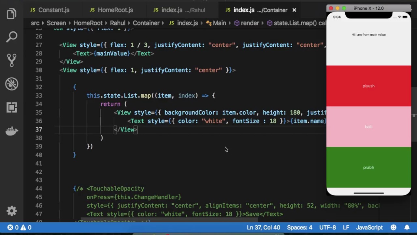Click the Ln 37, Col 40 indicator
Viewport: 417px width, 235px height.
[263, 227]
